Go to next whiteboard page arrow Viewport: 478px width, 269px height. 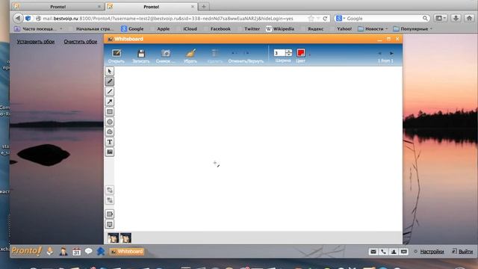point(391,53)
